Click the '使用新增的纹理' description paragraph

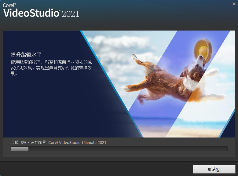coord(51,68)
